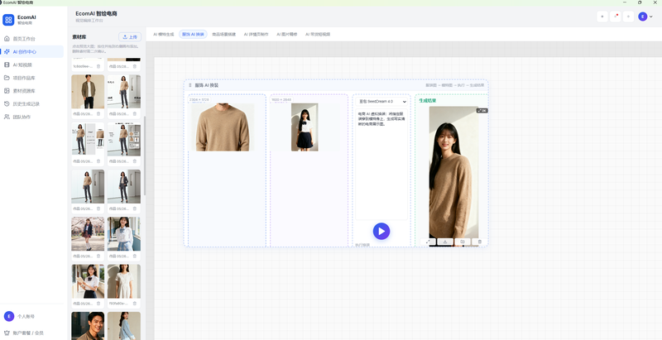Click the 素材库 panel title
The image size is (662, 340).
(x=79, y=37)
